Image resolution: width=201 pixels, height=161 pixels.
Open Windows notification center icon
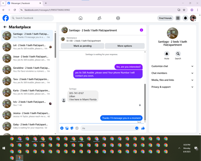[196, 148]
